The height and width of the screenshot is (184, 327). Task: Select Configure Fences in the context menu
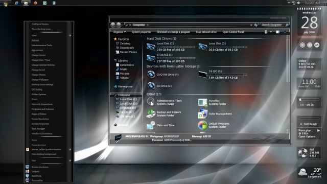pyautogui.click(x=40, y=24)
